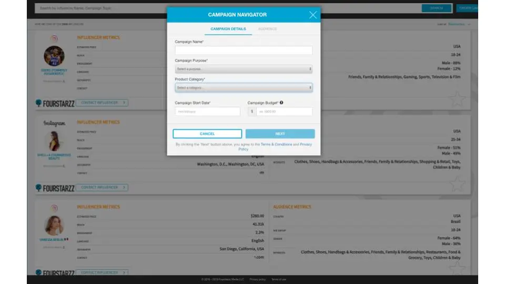
Task: Click the Instagram icon above the first influencer
Action: (54, 38)
